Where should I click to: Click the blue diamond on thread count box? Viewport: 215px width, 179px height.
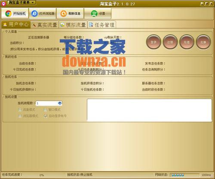coord(60,103)
